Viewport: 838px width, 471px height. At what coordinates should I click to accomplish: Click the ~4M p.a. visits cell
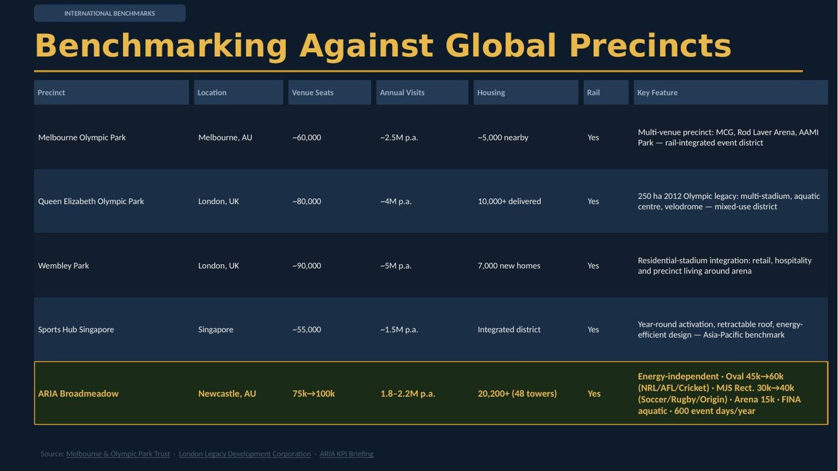tap(395, 201)
